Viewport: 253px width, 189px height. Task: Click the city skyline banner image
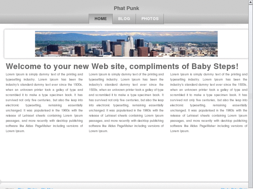point(126,44)
